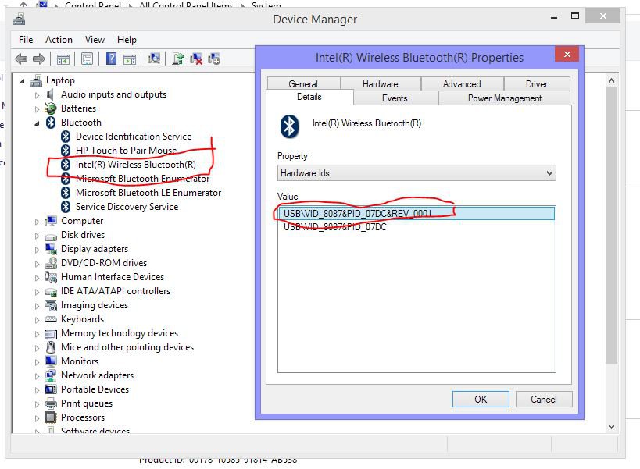Click the Help question mark toolbar icon
Viewport: 640px width, 469px height.
(111, 59)
